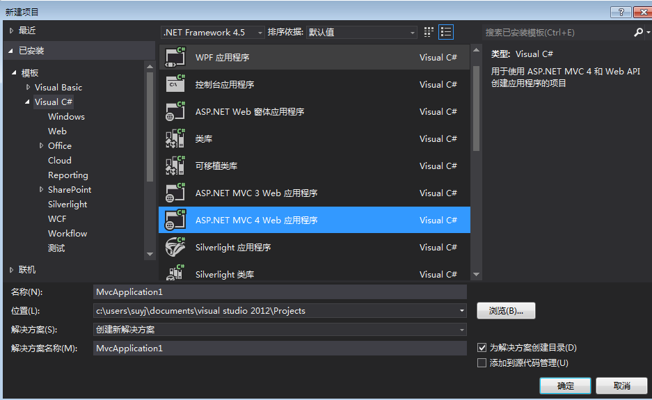The width and height of the screenshot is (652, 400).
Task: Click the 浏览(B)... button
Action: pos(506,310)
